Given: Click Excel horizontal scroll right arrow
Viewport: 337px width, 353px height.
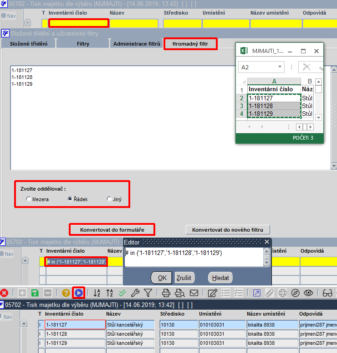Looking at the screenshot, I should [311, 127].
